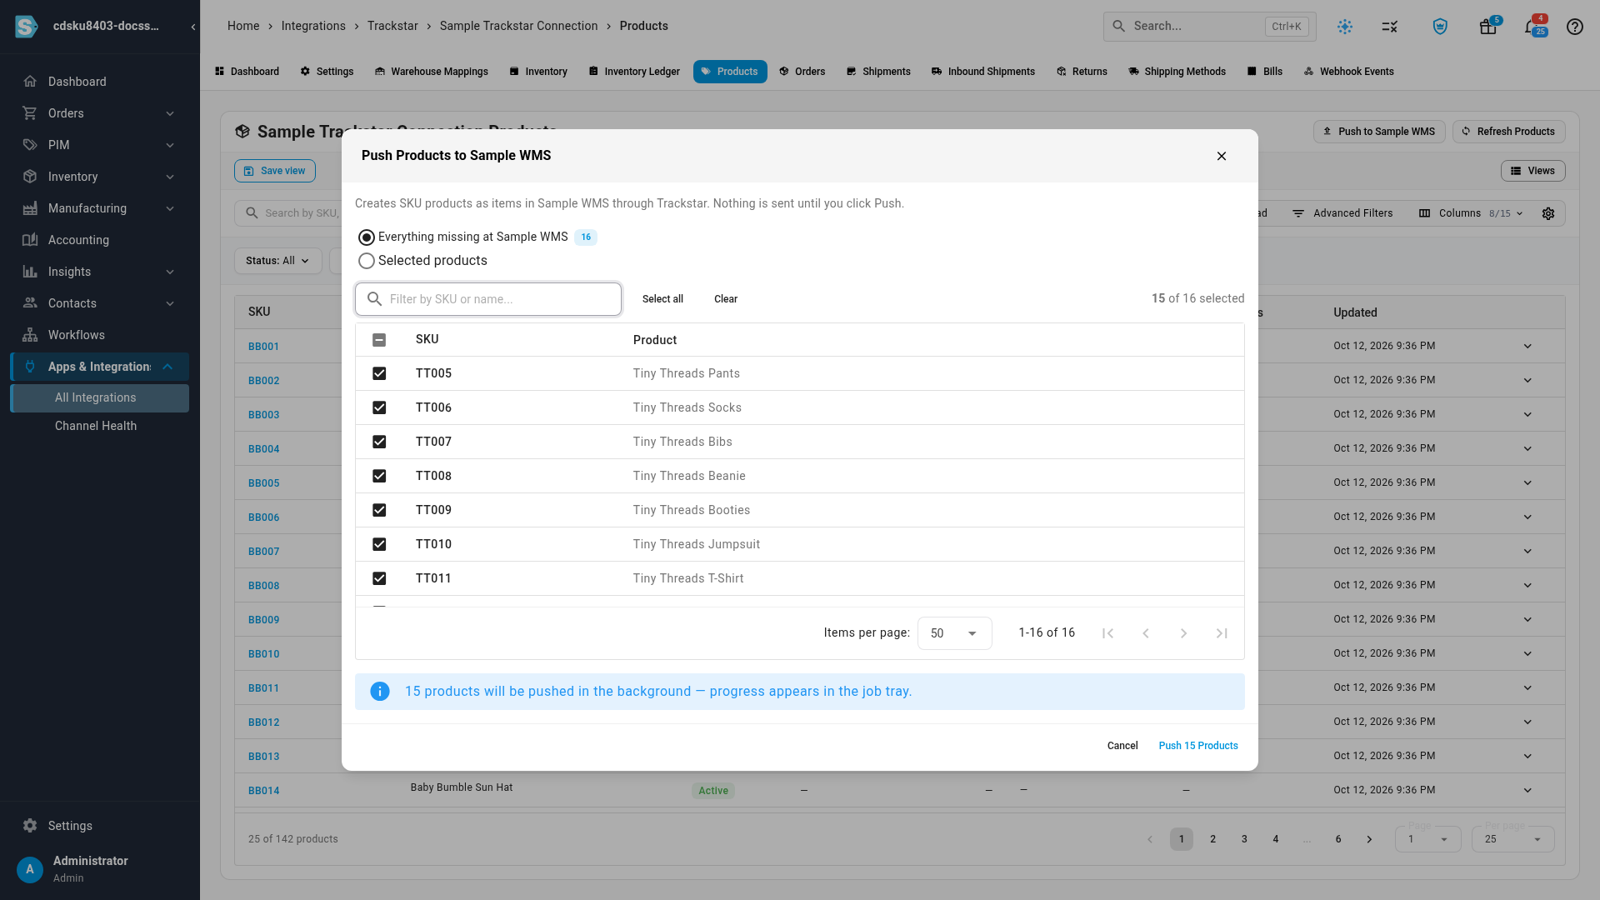Switch to the Orders tab
This screenshot has height=900, width=1600.
(x=802, y=72)
